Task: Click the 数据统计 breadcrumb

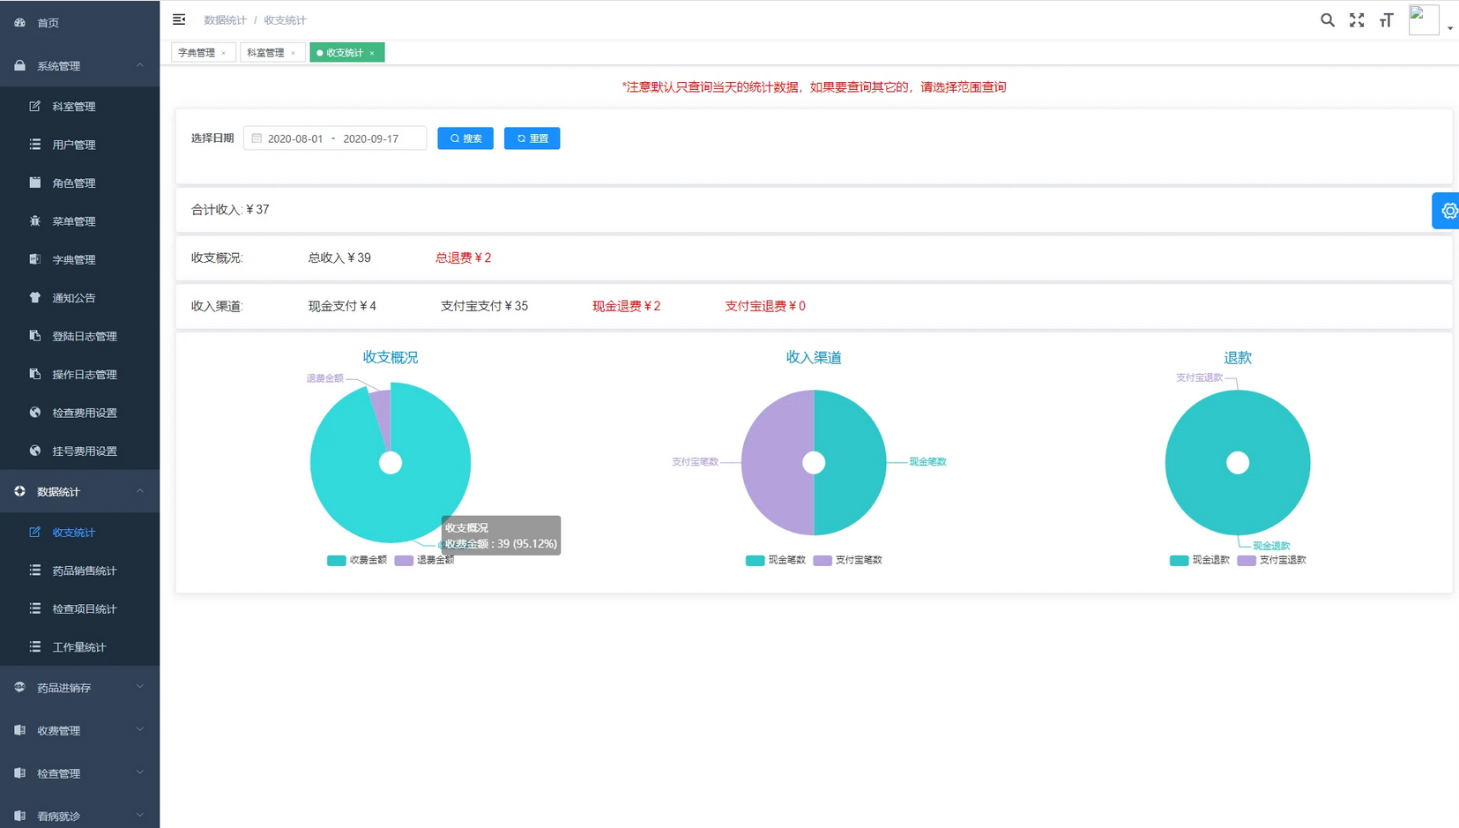Action: (225, 20)
